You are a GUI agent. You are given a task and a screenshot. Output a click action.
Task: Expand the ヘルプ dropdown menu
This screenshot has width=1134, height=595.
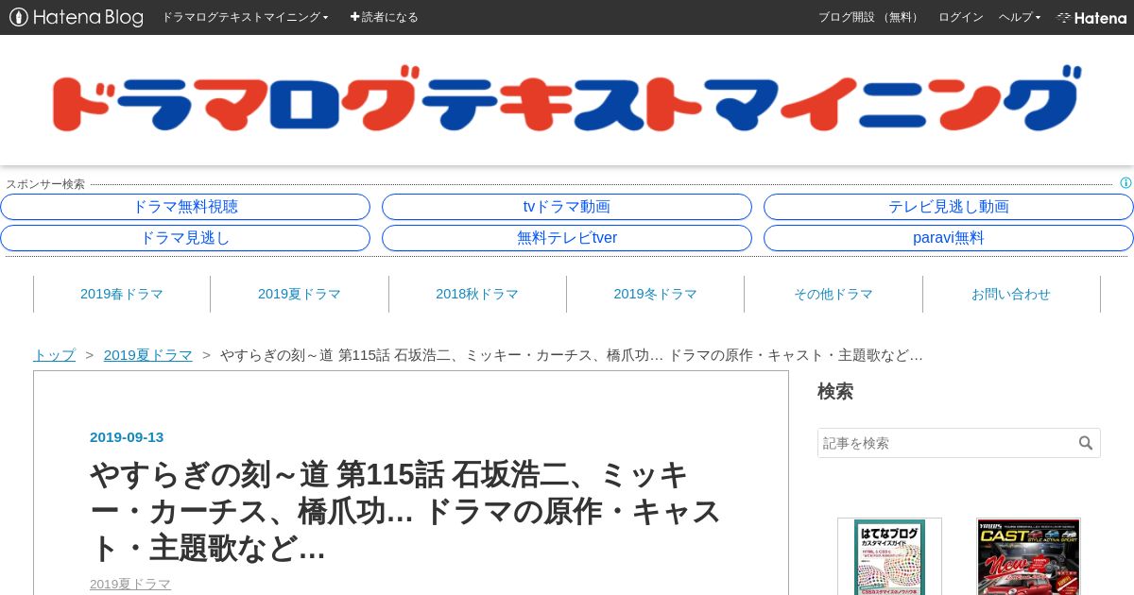point(1020,17)
